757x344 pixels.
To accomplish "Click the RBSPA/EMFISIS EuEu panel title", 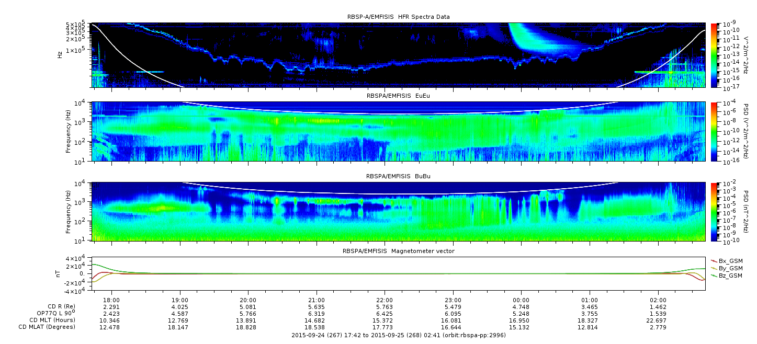I will click(x=398, y=96).
